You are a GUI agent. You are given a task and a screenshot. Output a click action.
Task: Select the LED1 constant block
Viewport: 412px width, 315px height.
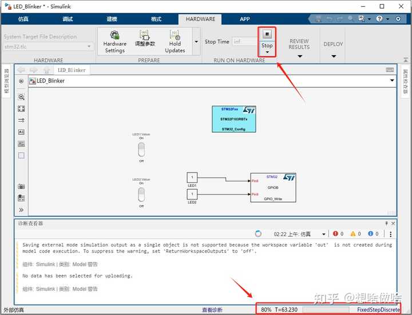(192, 177)
